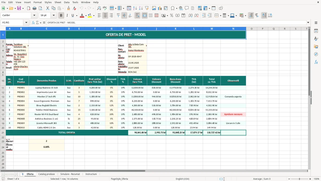321x181 pixels.
Task: Open the borders dropdown arrow
Action: tap(220, 16)
